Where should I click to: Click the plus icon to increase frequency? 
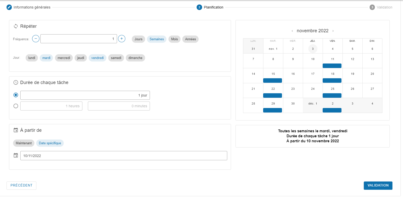click(x=122, y=39)
